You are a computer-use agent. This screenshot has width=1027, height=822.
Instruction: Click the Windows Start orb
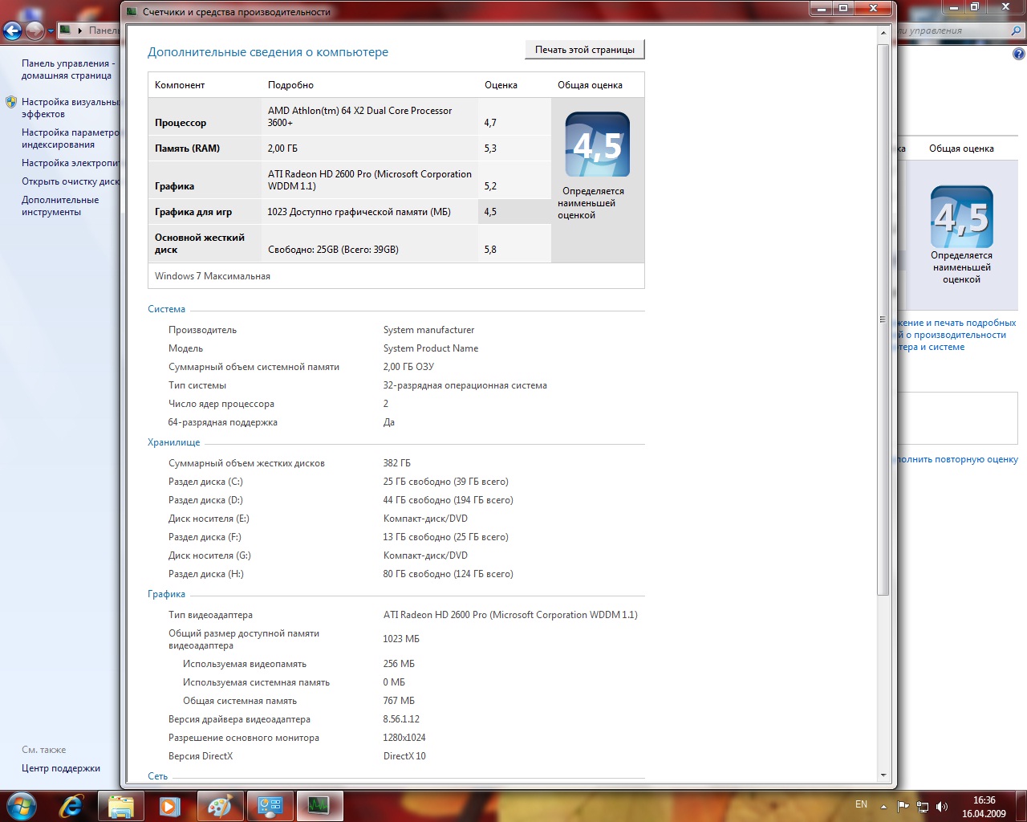[x=21, y=805]
